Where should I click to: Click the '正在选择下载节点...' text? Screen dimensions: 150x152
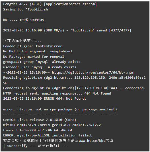tap(22, 40)
